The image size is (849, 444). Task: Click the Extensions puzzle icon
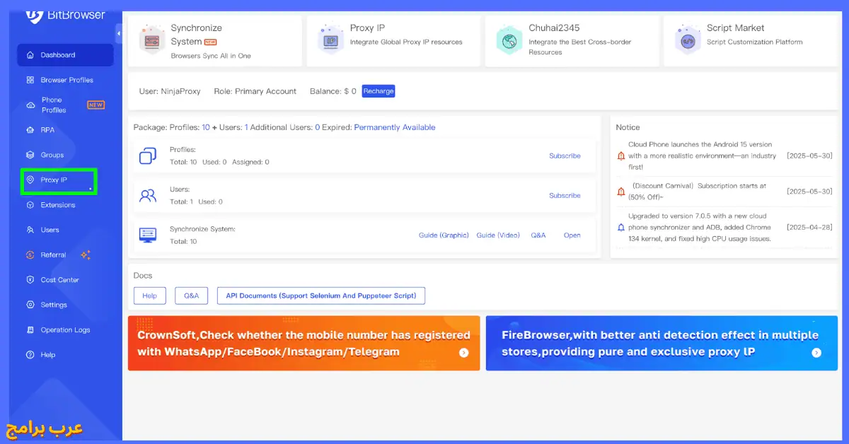30,205
